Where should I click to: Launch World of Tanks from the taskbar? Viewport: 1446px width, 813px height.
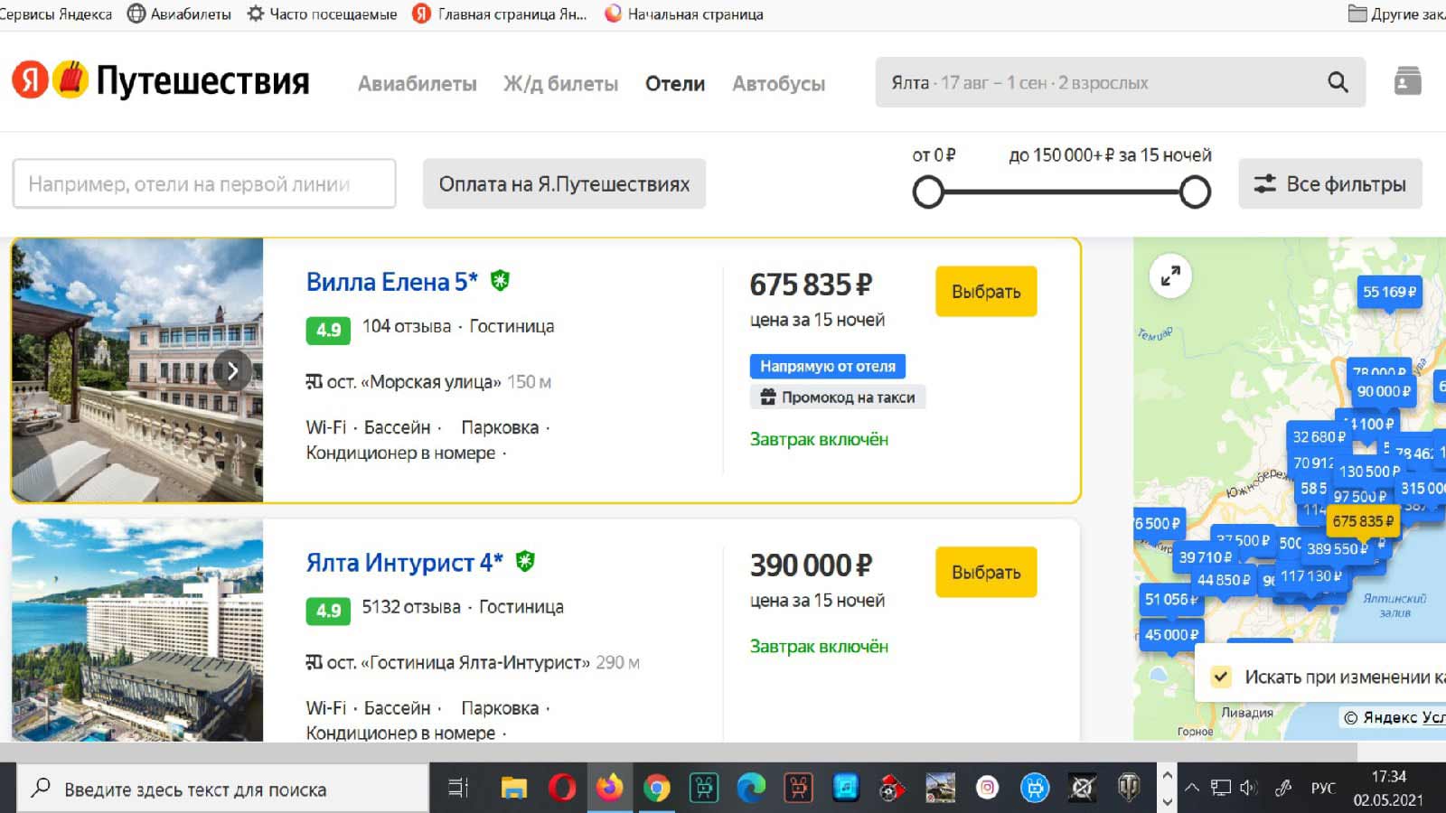coord(1129,789)
